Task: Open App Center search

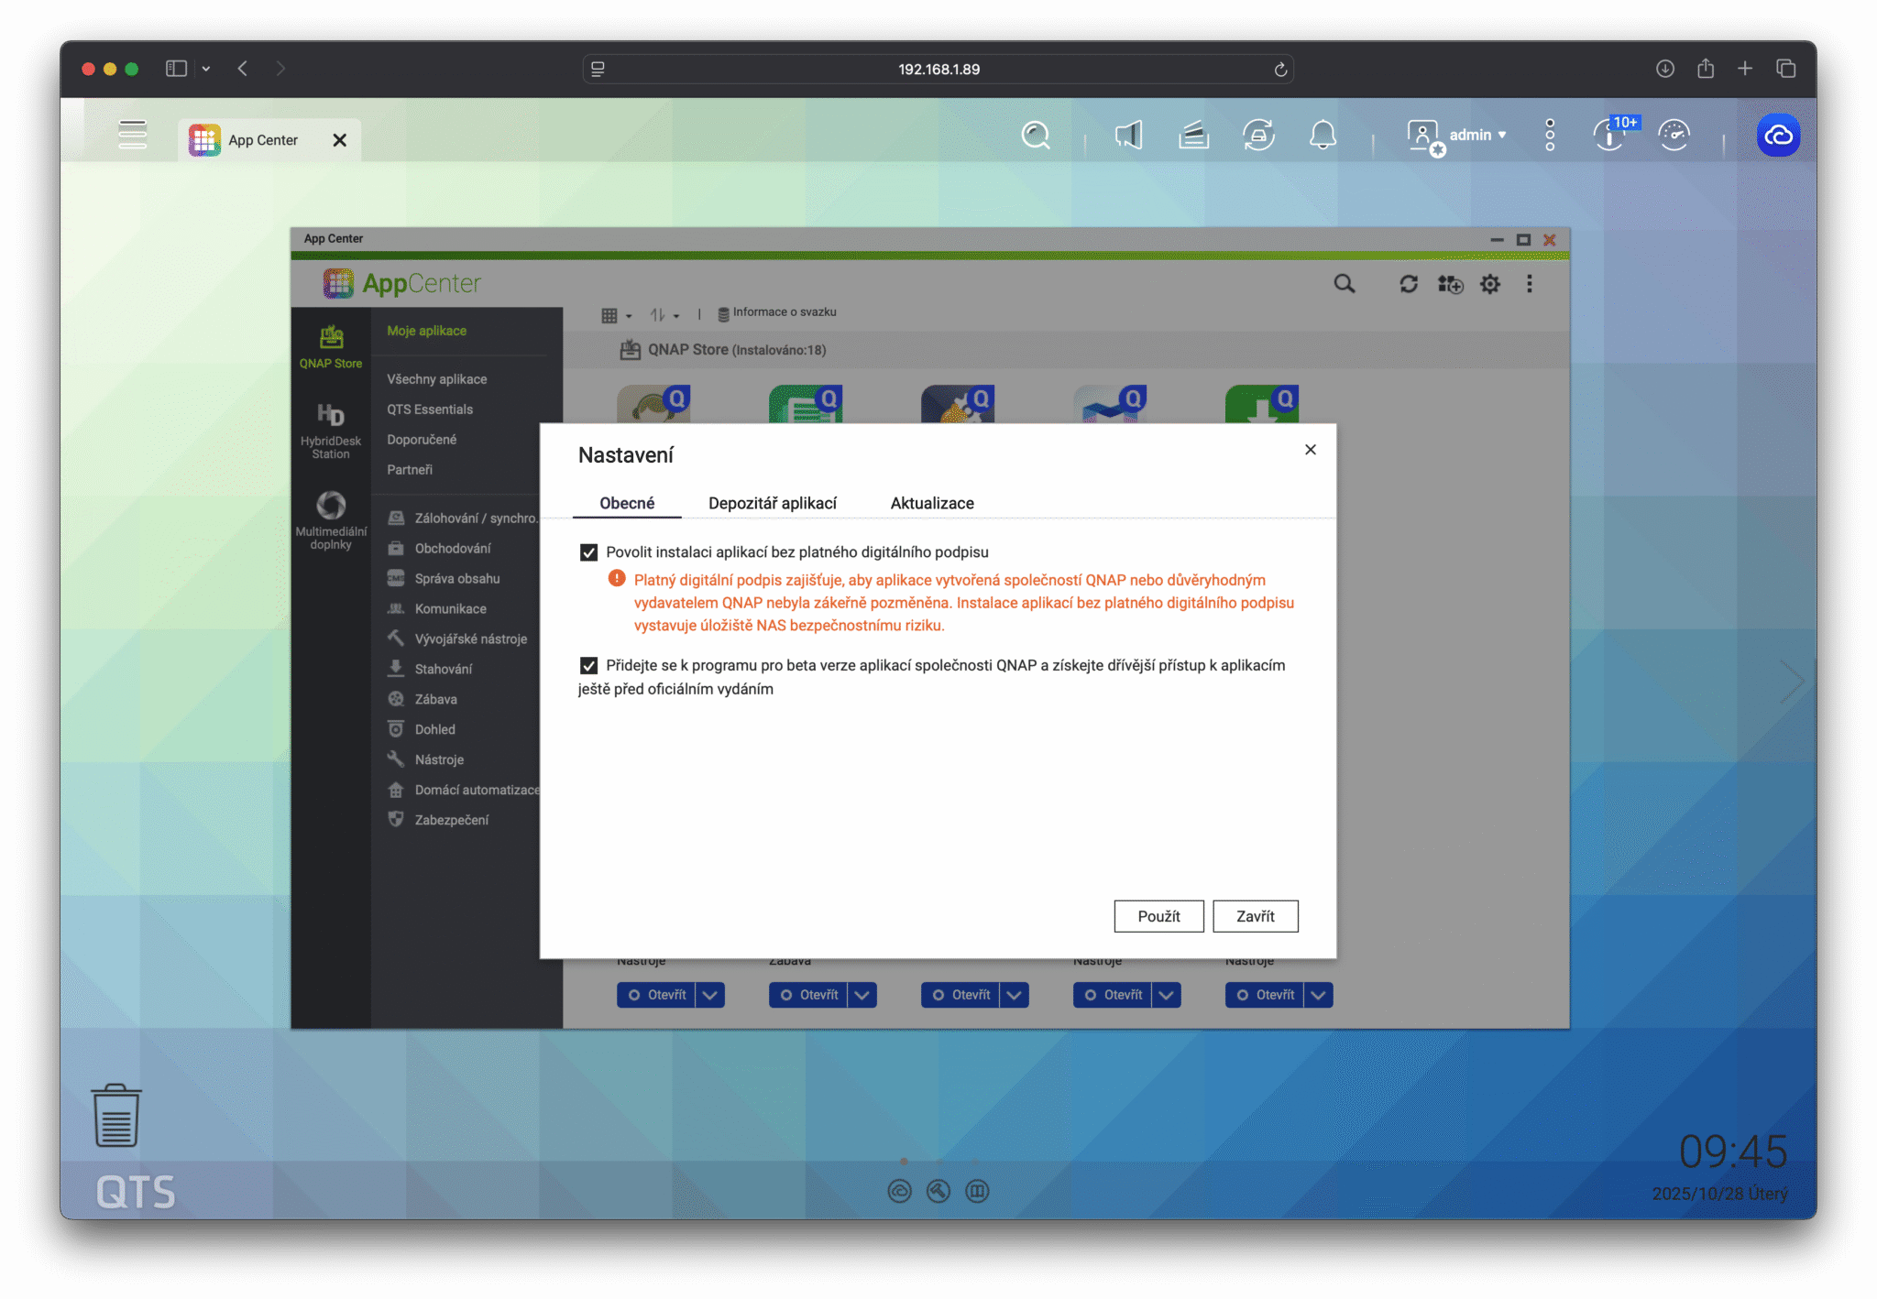Action: point(1345,284)
